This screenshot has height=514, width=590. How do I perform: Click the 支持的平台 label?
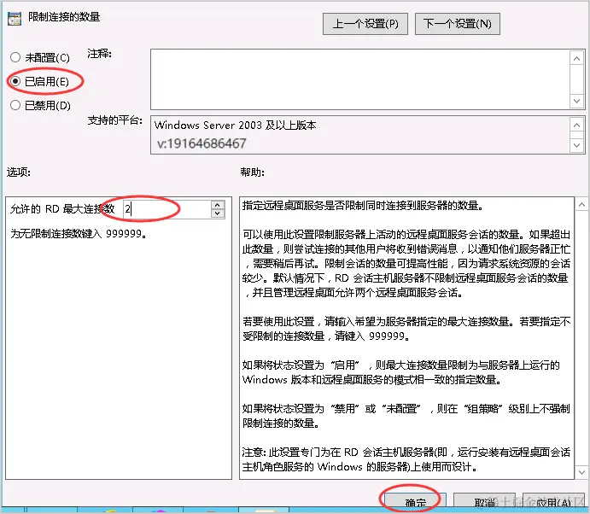click(x=114, y=120)
